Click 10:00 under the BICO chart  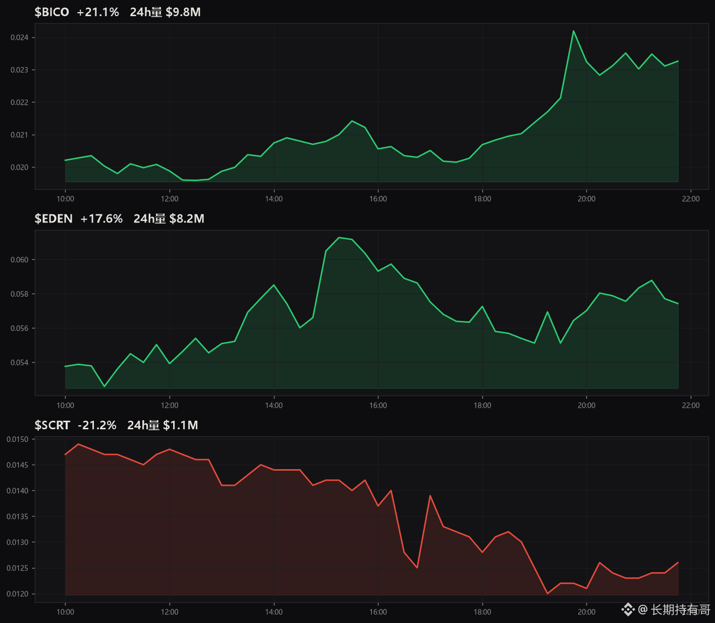(x=65, y=199)
